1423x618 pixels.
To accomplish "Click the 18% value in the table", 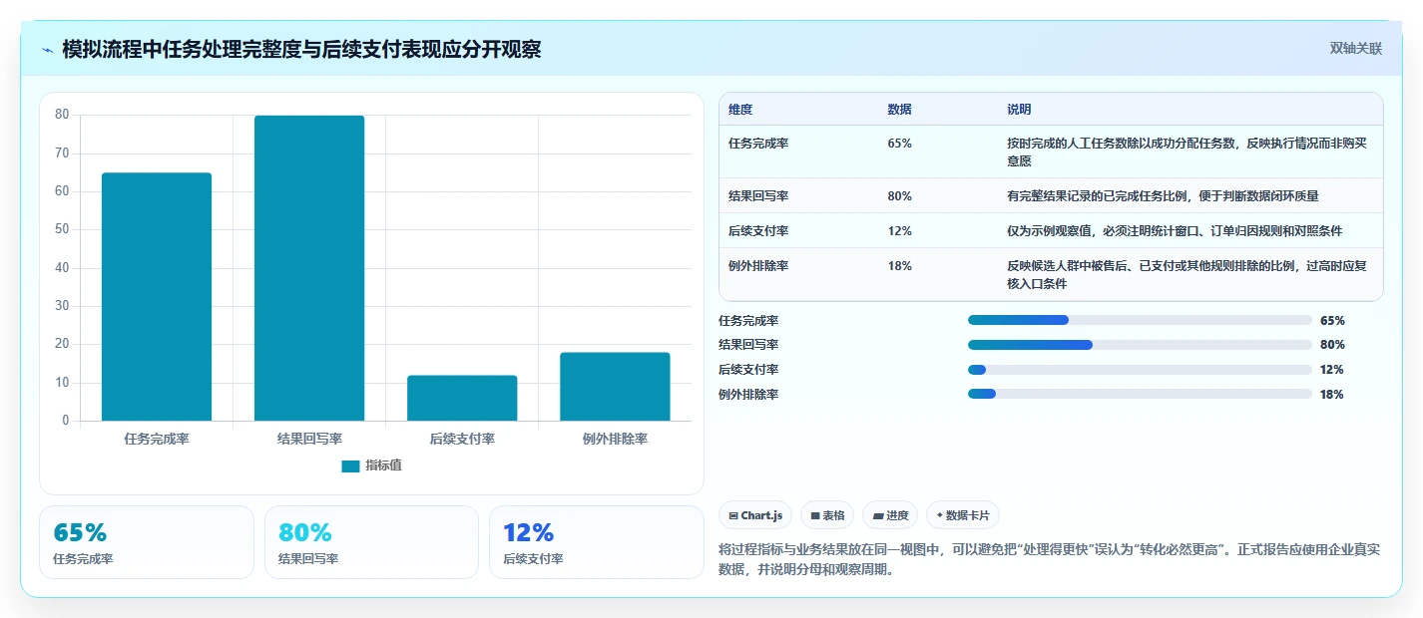I will [x=899, y=266].
